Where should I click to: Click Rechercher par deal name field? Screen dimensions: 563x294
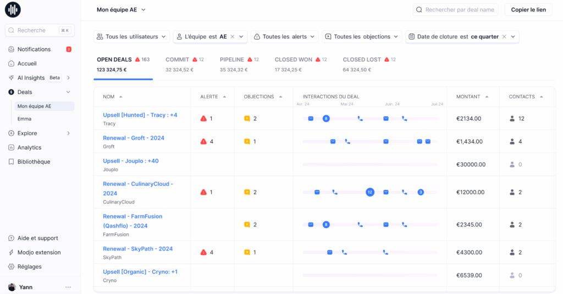[455, 10]
